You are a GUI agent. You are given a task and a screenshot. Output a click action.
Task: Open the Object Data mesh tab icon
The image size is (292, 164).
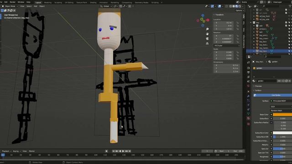[248, 114]
